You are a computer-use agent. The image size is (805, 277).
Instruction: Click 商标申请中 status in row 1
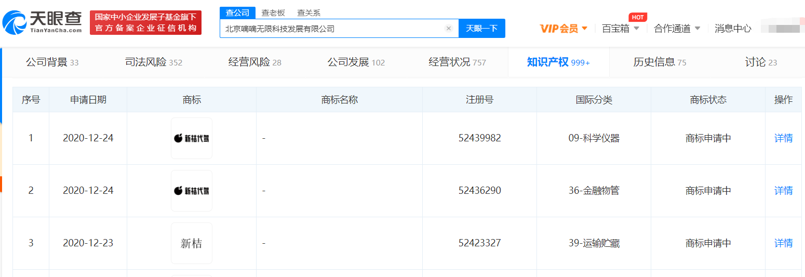(x=708, y=138)
